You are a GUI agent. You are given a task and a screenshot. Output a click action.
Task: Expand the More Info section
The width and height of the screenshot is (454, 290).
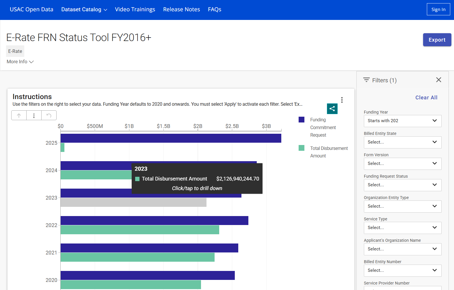[20, 62]
